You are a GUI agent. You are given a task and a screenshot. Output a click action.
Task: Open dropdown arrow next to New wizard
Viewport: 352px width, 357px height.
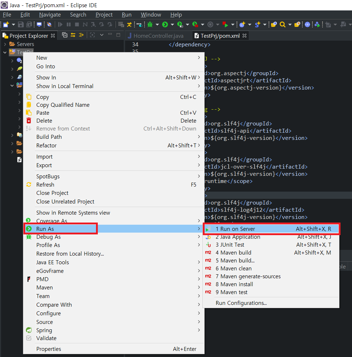coord(13,24)
